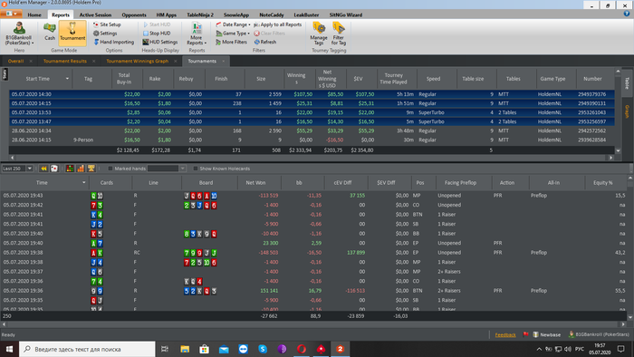Switch to Active Session tab
Screen dimensions: 634x357
[x=95, y=15]
